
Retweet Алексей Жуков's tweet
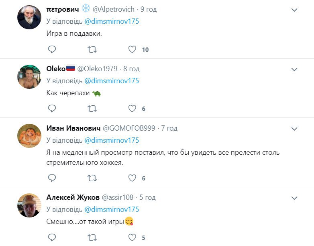tap(92, 237)
